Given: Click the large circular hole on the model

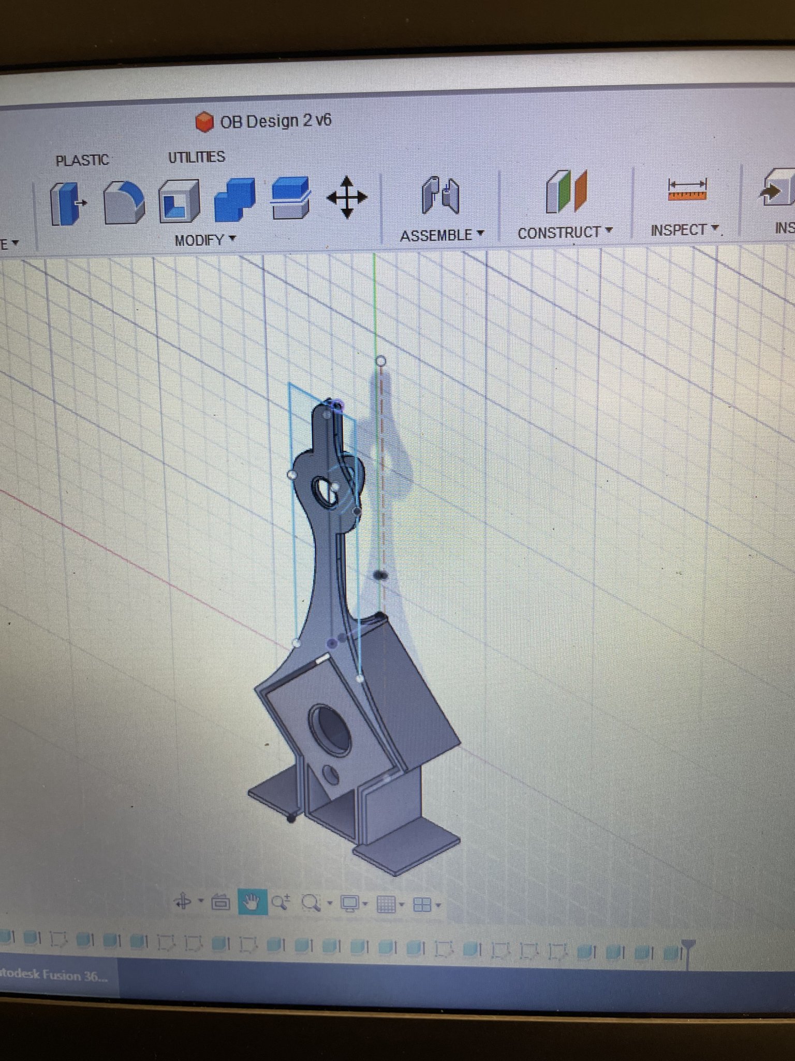Looking at the screenshot, I should [x=330, y=730].
